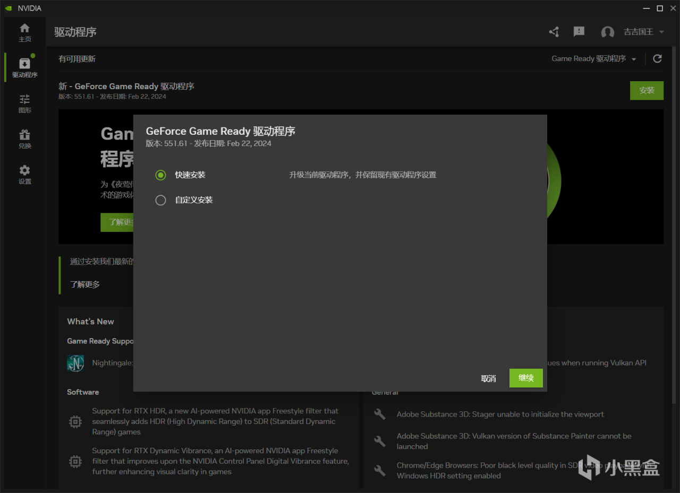The height and width of the screenshot is (493, 680).
Task: Click 升级当前驱动程序 description text in dialog
Action: (x=362, y=175)
